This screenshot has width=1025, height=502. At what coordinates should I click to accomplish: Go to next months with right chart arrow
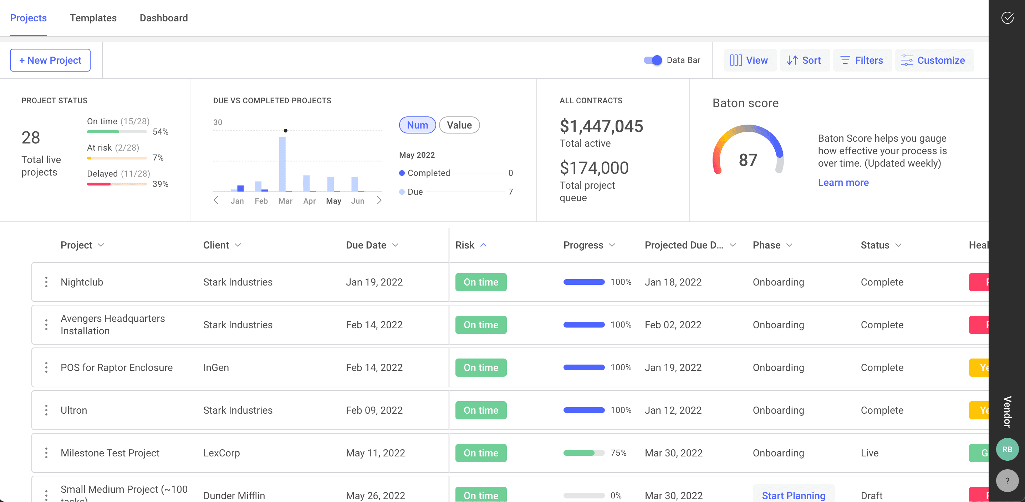pos(379,200)
